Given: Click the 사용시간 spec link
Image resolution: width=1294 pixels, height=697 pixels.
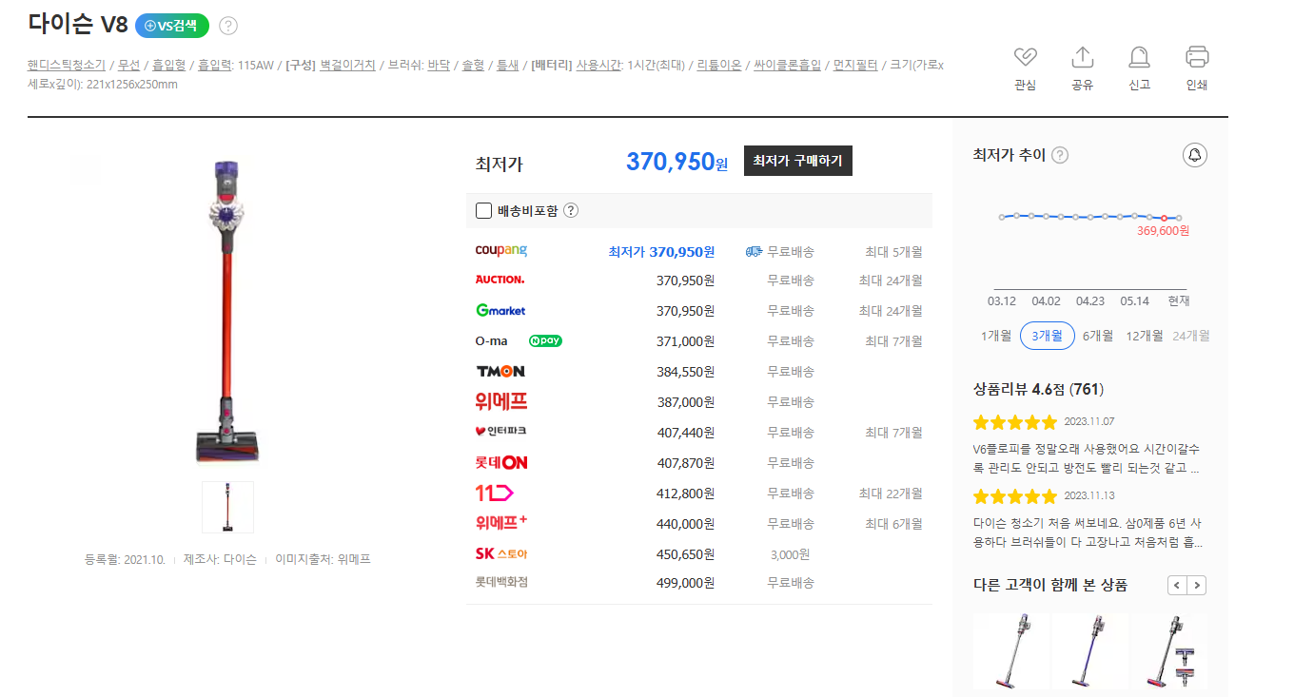Looking at the screenshot, I should [x=598, y=66].
